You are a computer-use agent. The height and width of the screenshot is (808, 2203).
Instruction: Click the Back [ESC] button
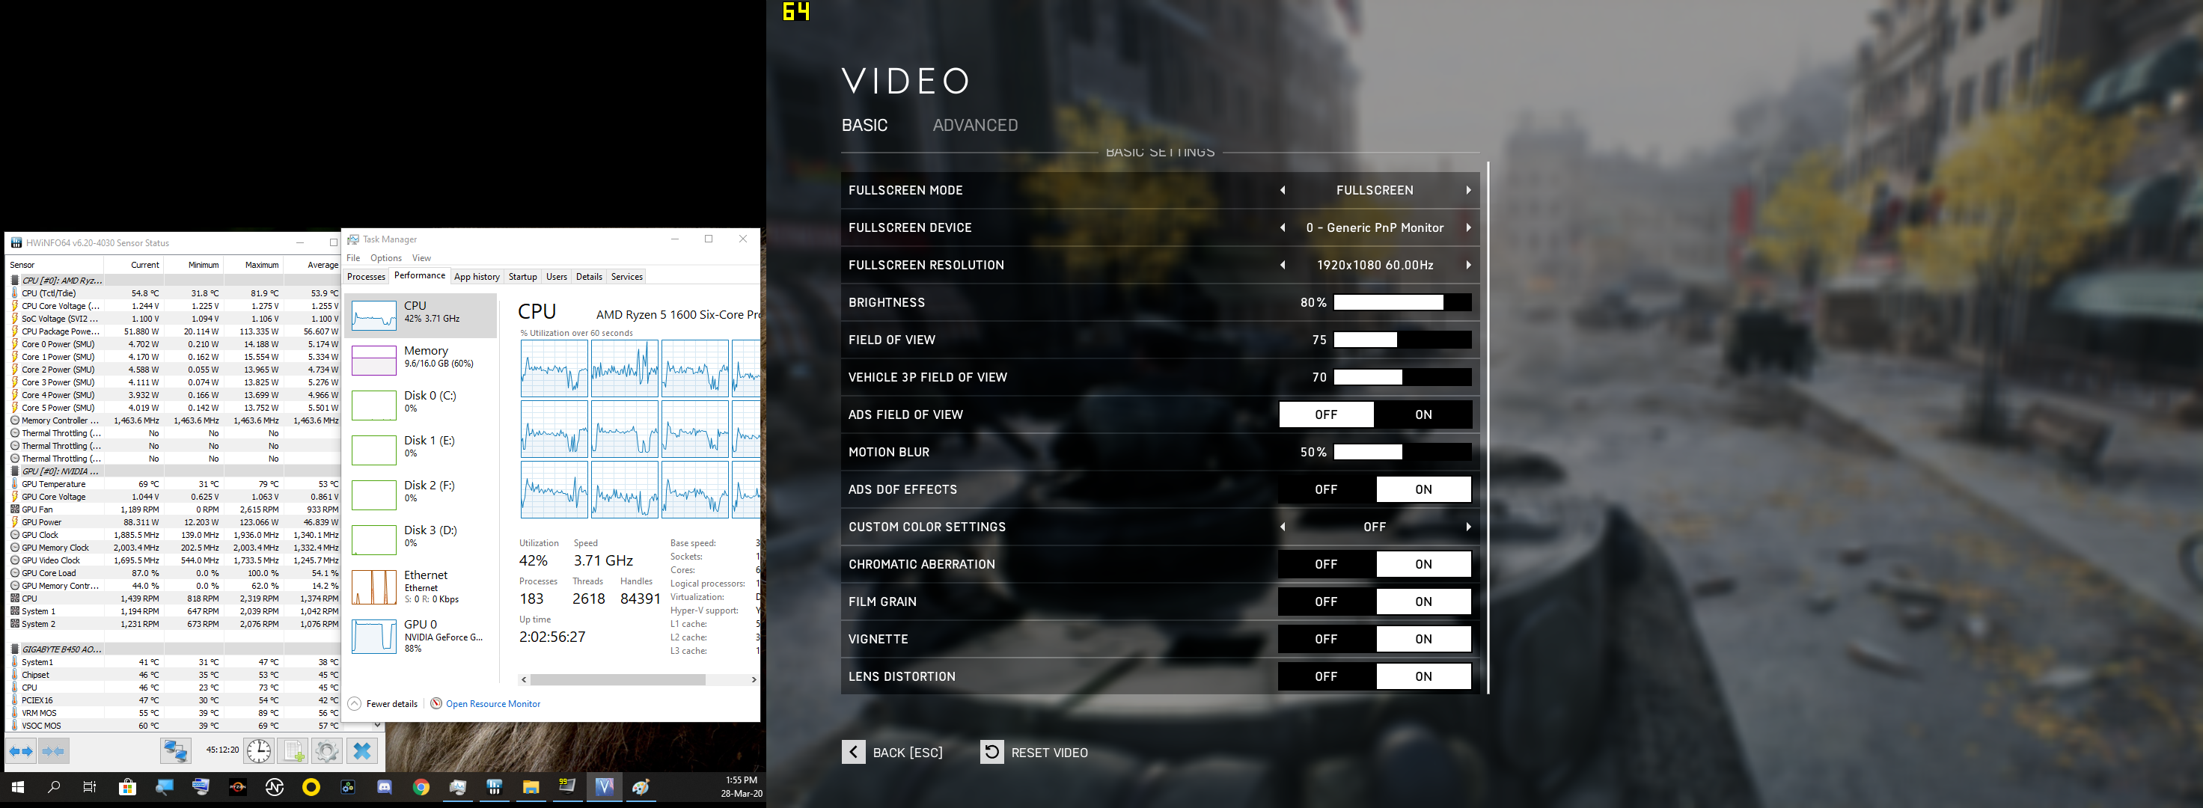[892, 752]
